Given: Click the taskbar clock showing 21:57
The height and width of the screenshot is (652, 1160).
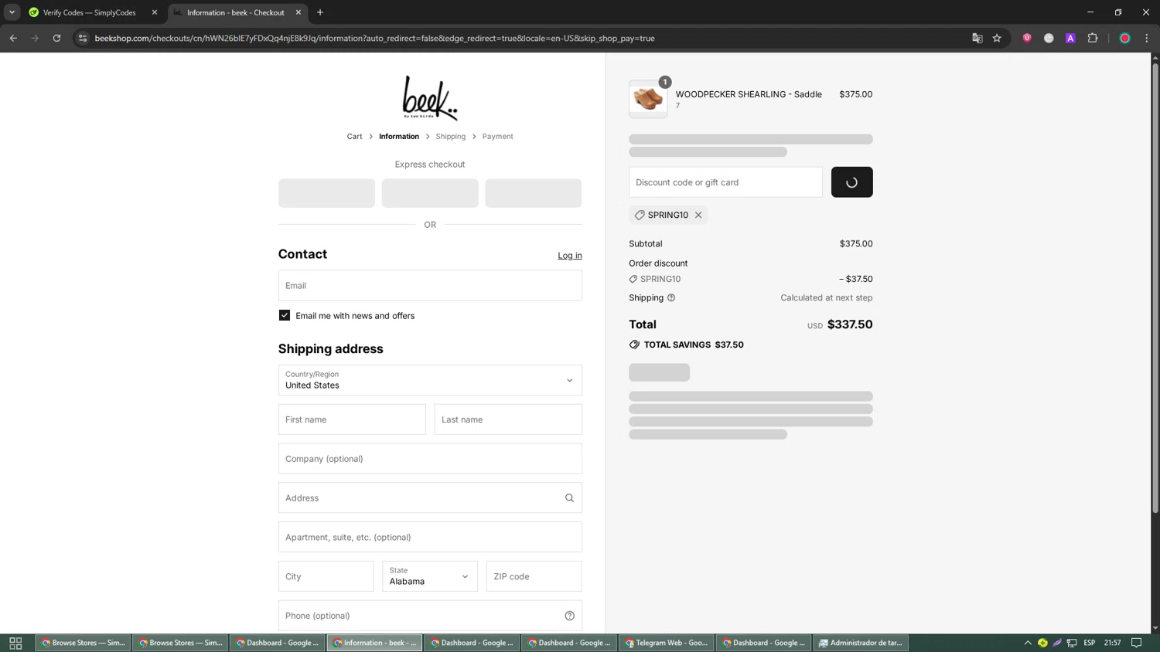Looking at the screenshot, I should 1113,643.
